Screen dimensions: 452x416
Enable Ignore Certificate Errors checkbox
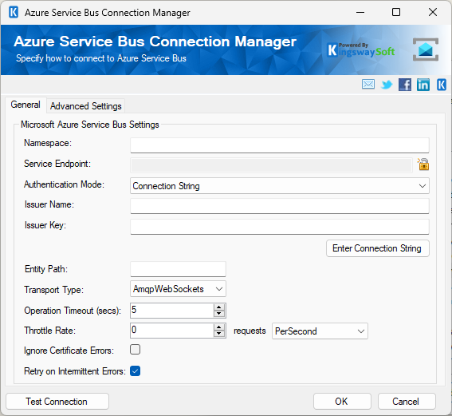pos(135,349)
